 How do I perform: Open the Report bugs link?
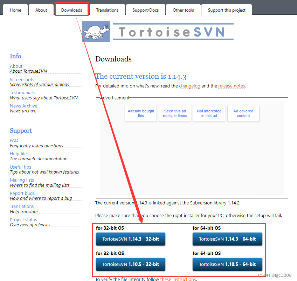click(22, 193)
